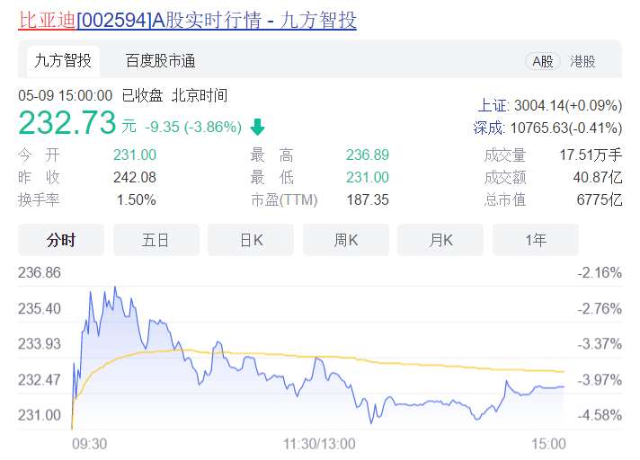
Task: Select the 九方智投 tab
Action: pyautogui.click(x=63, y=61)
